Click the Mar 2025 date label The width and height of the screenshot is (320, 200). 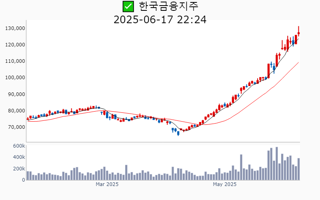[x=107, y=184]
